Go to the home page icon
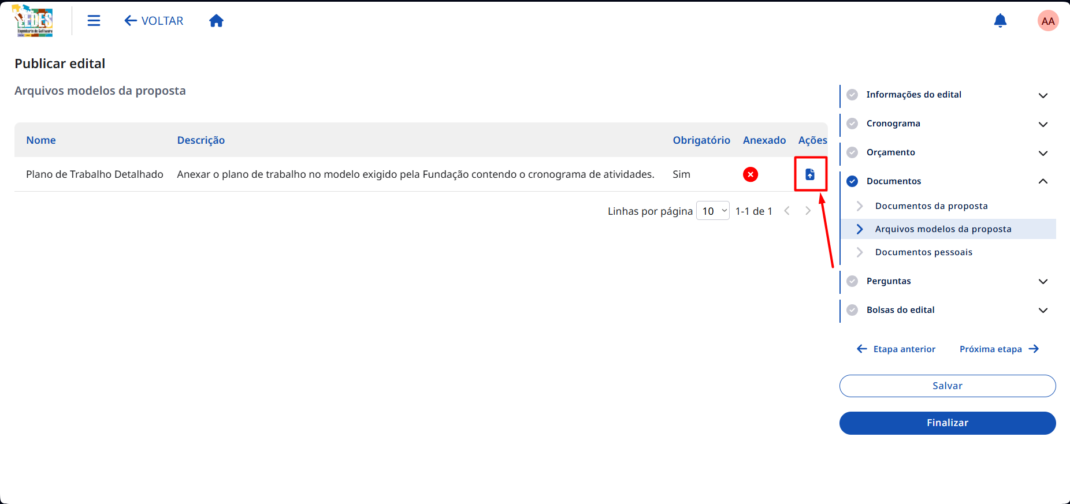The height and width of the screenshot is (504, 1070). pyautogui.click(x=216, y=21)
